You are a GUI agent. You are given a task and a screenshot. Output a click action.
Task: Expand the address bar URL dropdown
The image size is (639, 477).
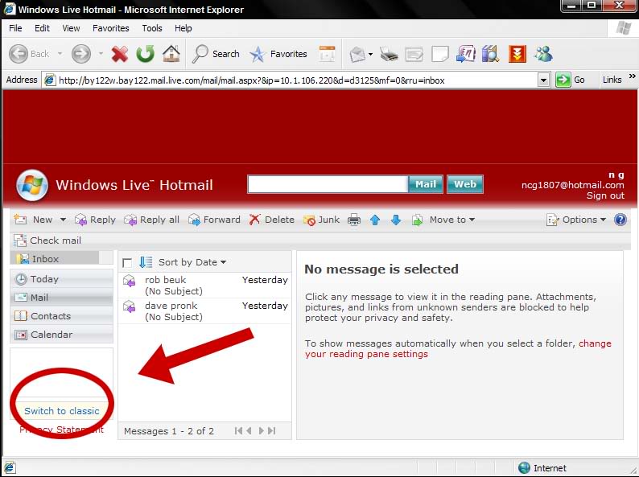(543, 80)
